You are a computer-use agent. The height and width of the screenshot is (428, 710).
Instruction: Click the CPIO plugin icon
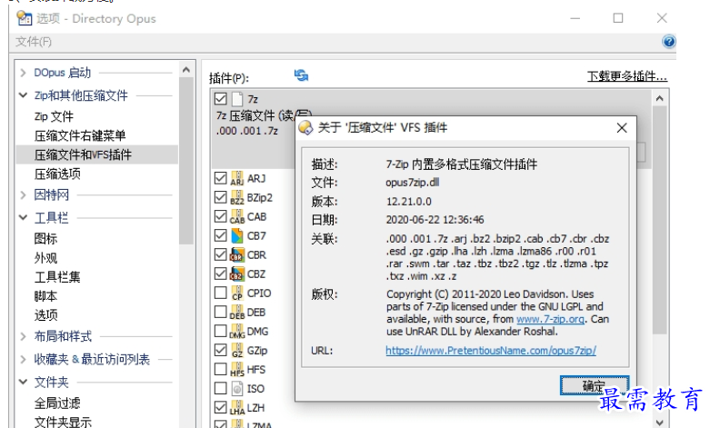tap(236, 294)
